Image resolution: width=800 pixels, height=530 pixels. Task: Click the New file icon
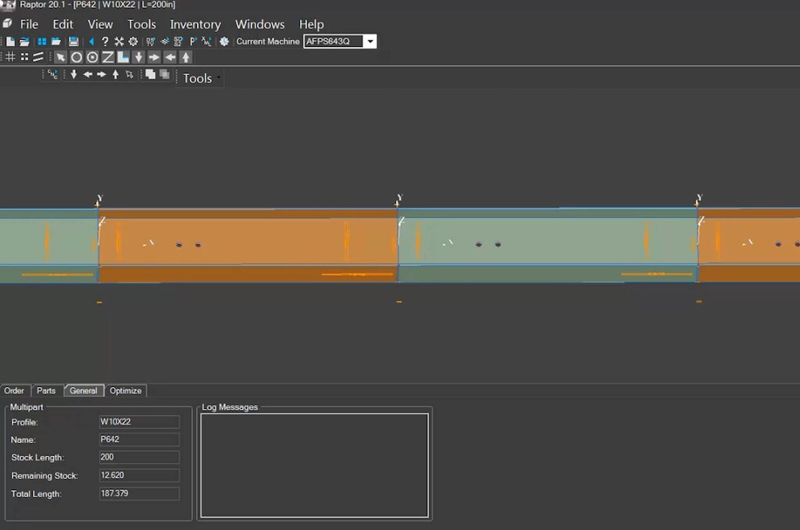click(x=11, y=41)
